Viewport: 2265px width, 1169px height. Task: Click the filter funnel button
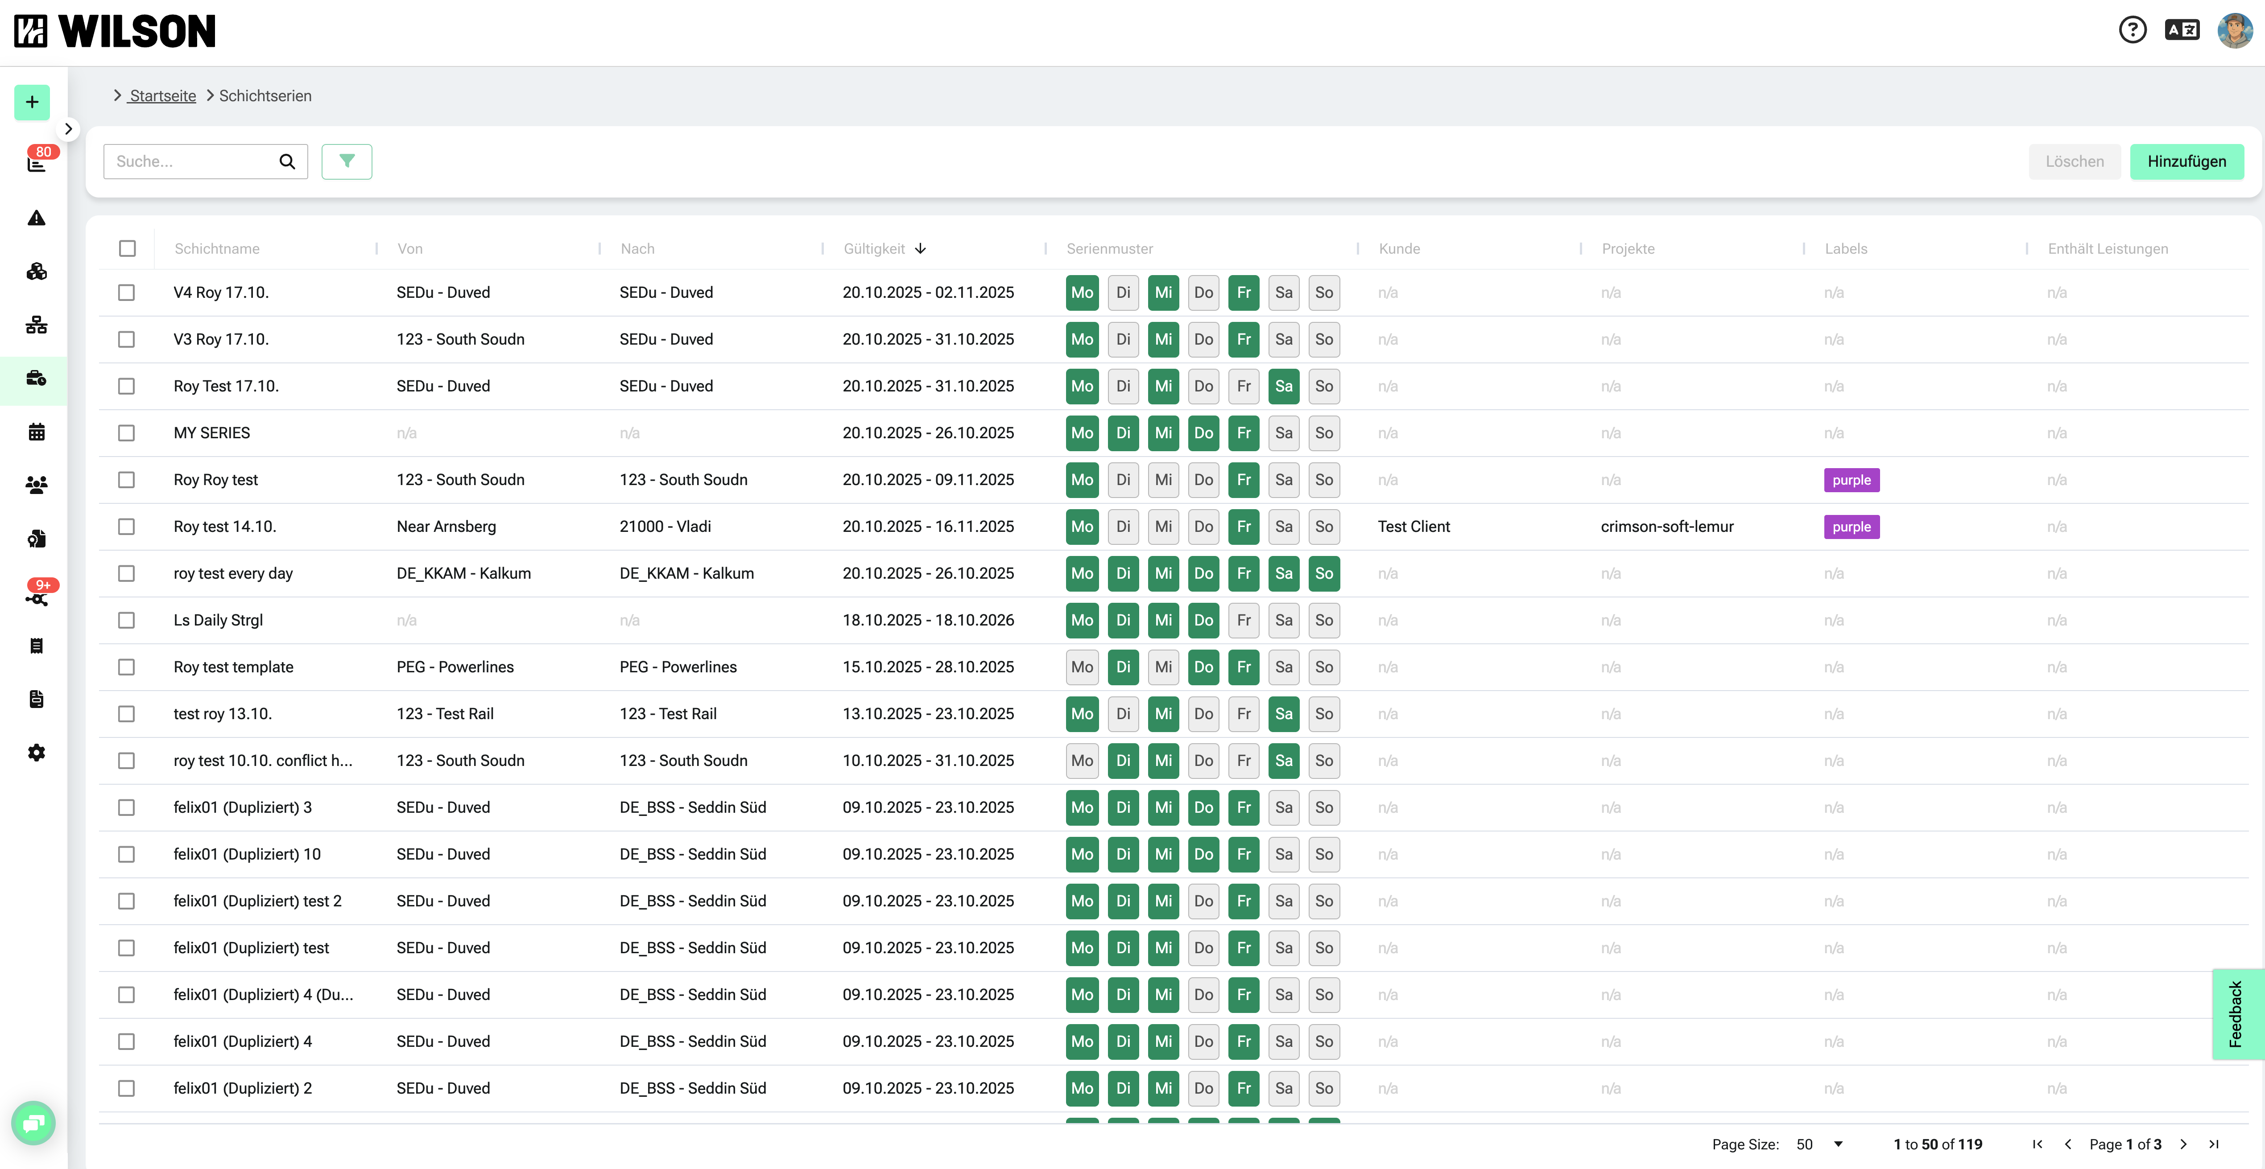[x=347, y=162]
